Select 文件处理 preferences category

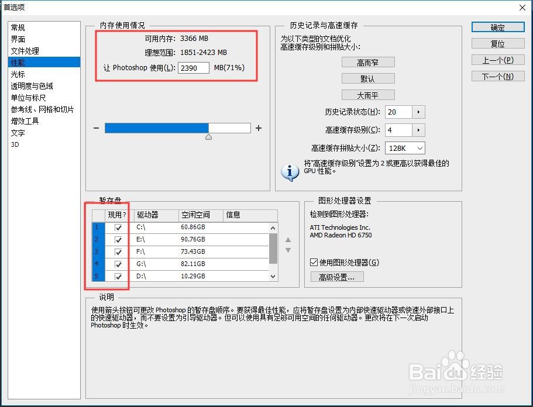point(44,51)
